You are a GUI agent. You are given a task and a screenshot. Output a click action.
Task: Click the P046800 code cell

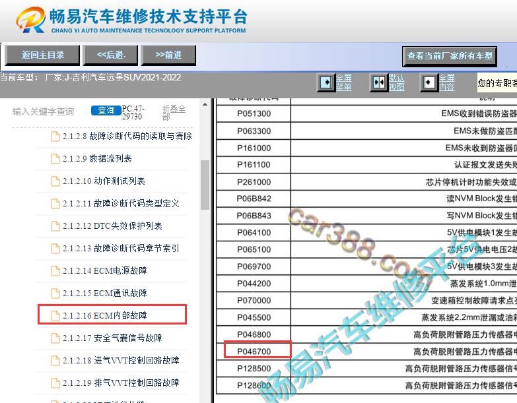coord(254,334)
